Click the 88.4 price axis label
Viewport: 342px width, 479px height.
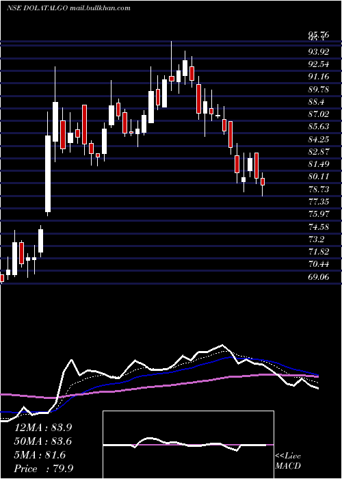(x=316, y=101)
